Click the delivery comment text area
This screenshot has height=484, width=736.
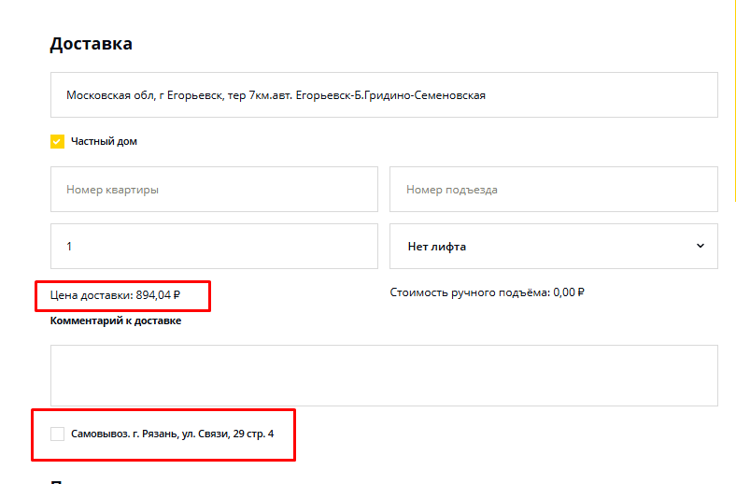coord(384,376)
